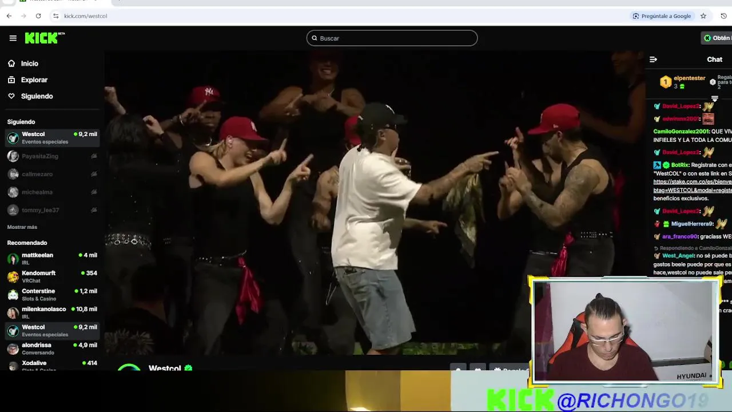
Task: Focus the Buscar search field
Action: [392, 38]
